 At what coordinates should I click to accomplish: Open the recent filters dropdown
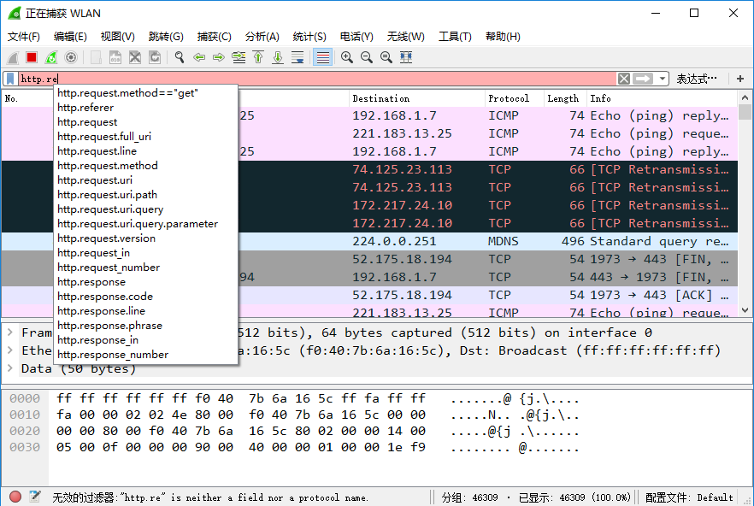tap(663, 79)
